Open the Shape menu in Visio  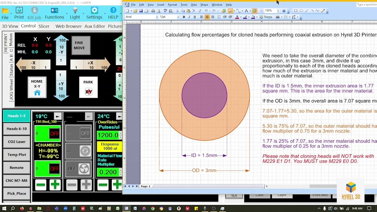coord(204,5)
